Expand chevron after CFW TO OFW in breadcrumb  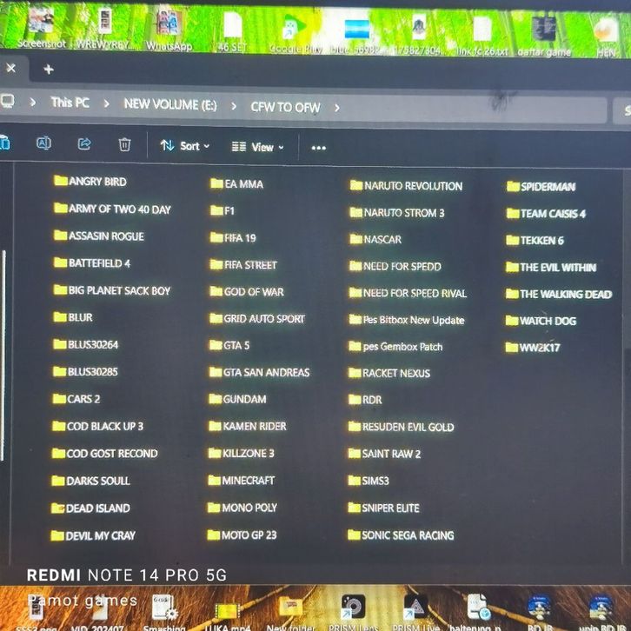pos(337,108)
